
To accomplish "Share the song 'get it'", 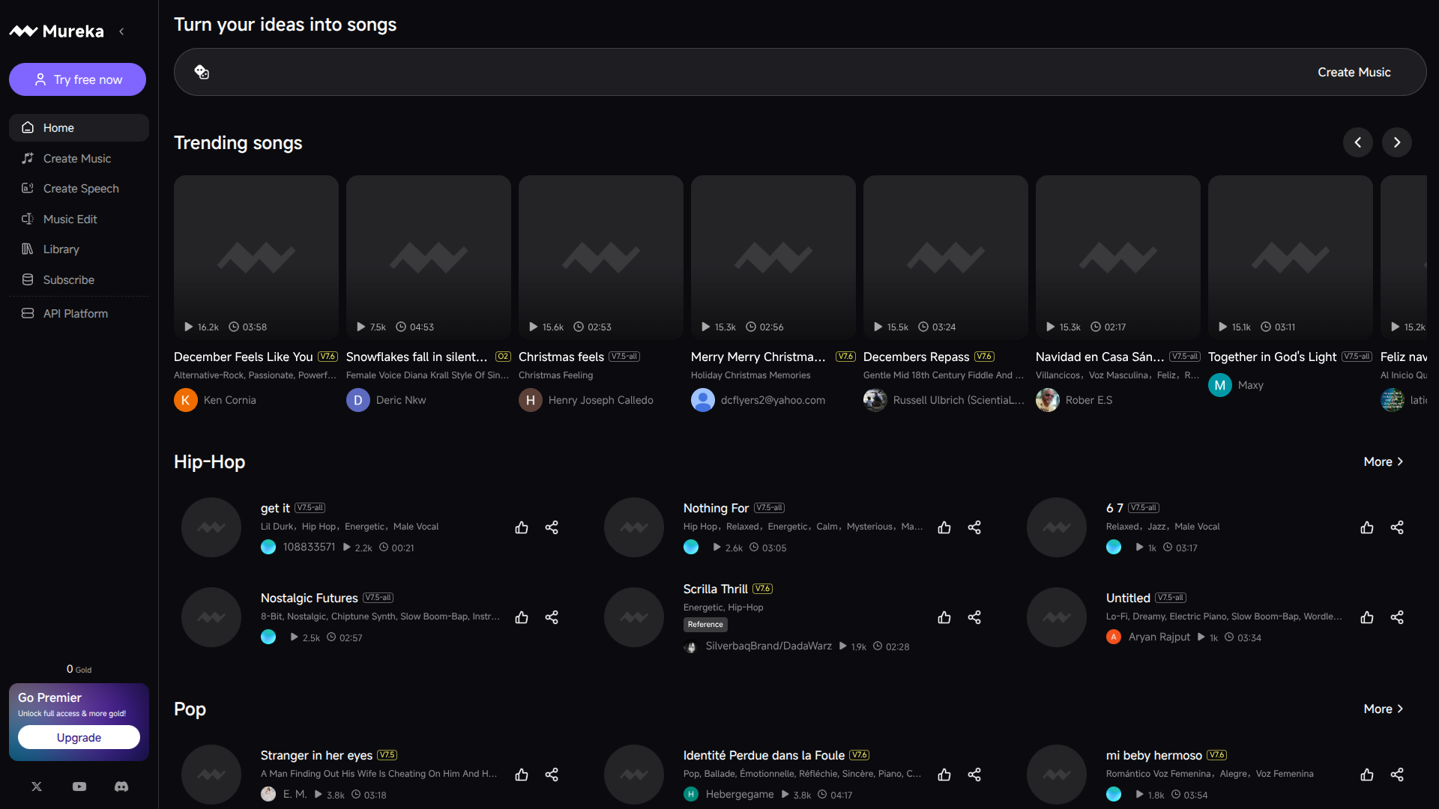I will click(552, 527).
